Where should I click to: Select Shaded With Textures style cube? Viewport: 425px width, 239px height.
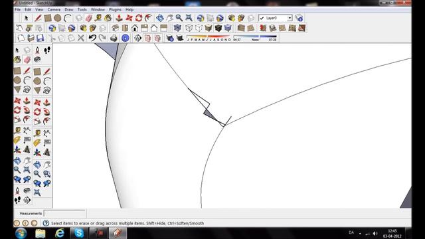pyautogui.click(x=218, y=28)
